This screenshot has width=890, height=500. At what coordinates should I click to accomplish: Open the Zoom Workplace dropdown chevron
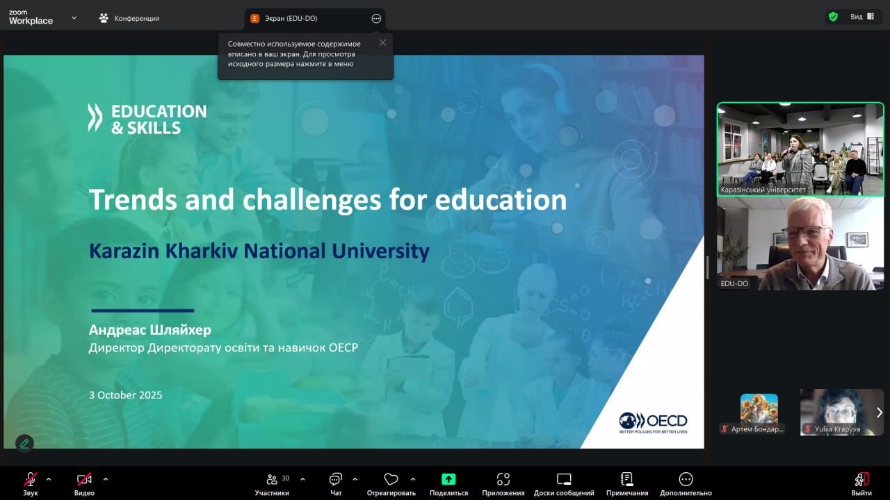click(74, 18)
